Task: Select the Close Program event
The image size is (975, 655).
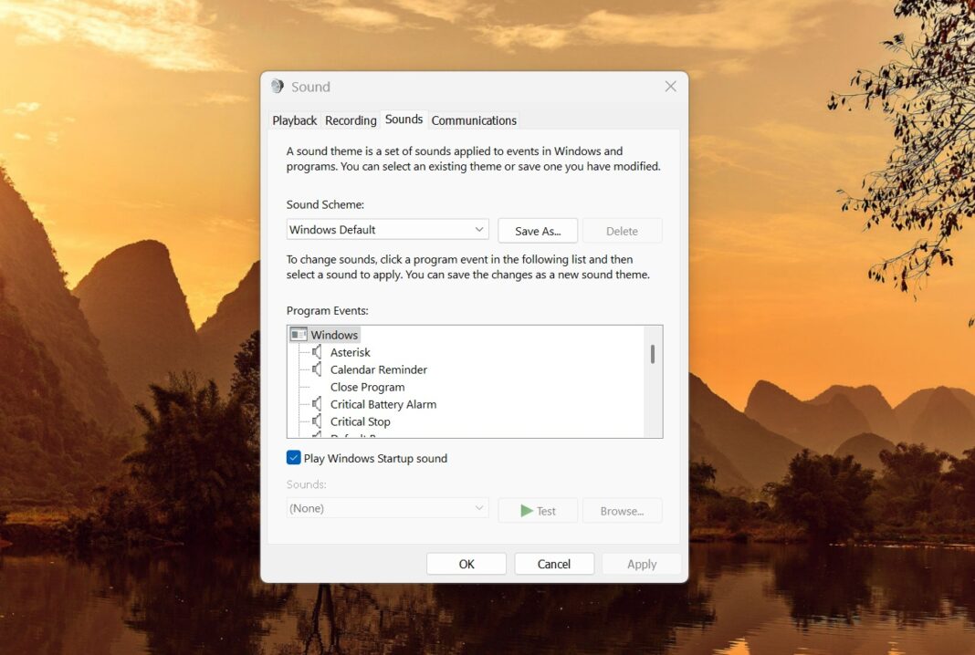Action: (x=367, y=387)
